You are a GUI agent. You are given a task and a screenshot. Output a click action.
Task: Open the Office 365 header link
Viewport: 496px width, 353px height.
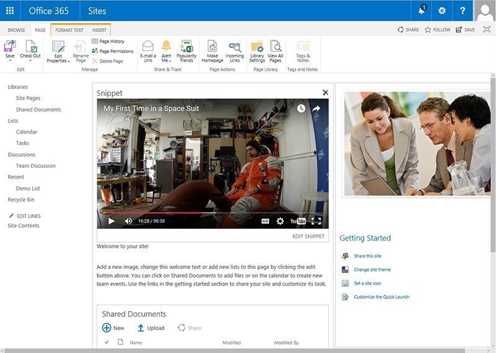coord(49,11)
